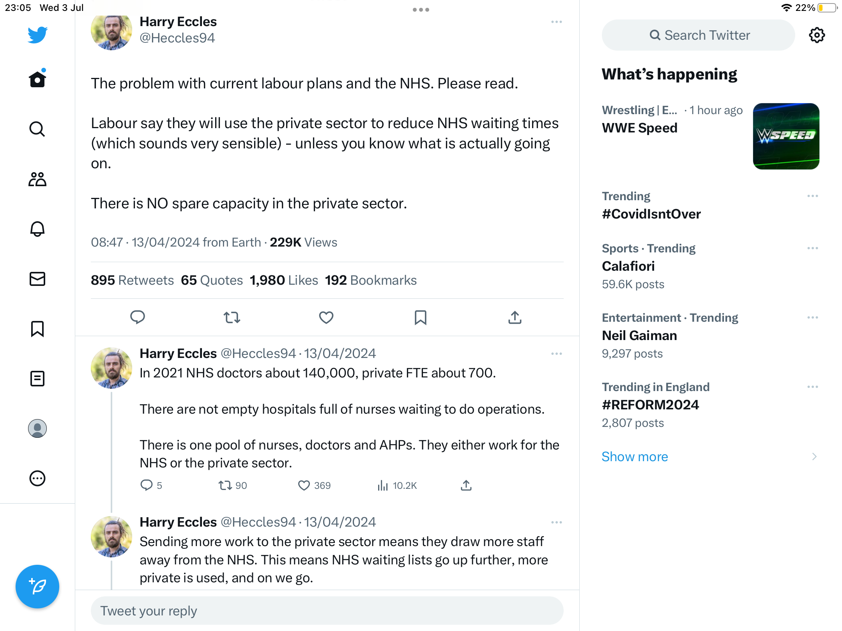Open the Messages envelope icon
The height and width of the screenshot is (631, 842).
(37, 279)
